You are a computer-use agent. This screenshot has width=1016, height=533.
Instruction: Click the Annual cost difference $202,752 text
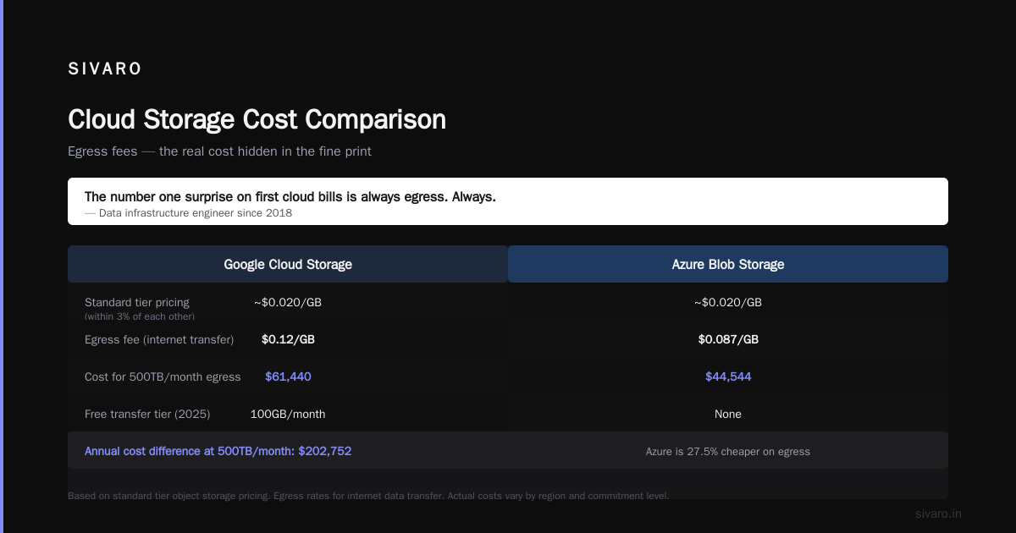point(218,451)
